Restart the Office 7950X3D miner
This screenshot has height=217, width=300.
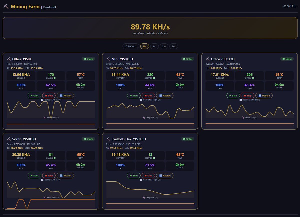tap(264, 95)
